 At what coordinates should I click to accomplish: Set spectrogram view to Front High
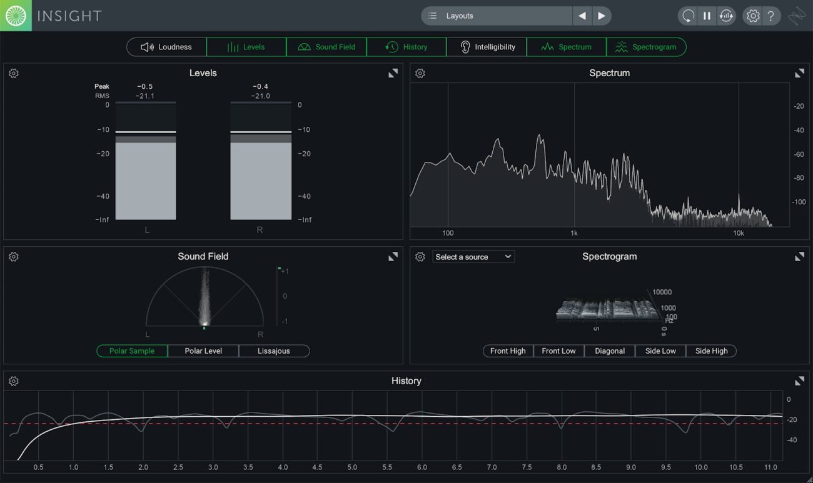pyautogui.click(x=508, y=351)
